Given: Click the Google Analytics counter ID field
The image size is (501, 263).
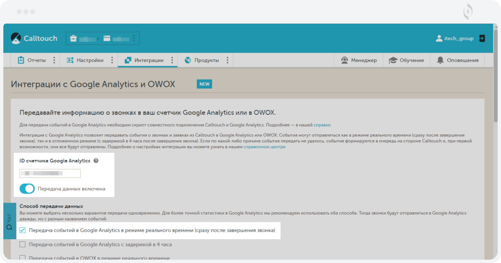Looking at the screenshot, I should [x=50, y=173].
